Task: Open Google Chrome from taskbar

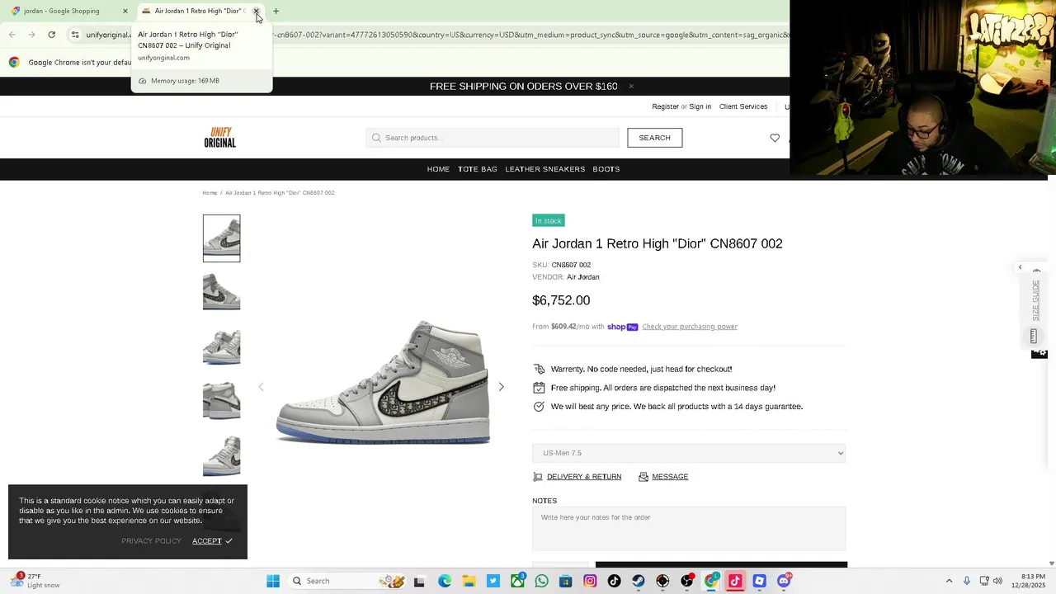Action: pos(711,581)
